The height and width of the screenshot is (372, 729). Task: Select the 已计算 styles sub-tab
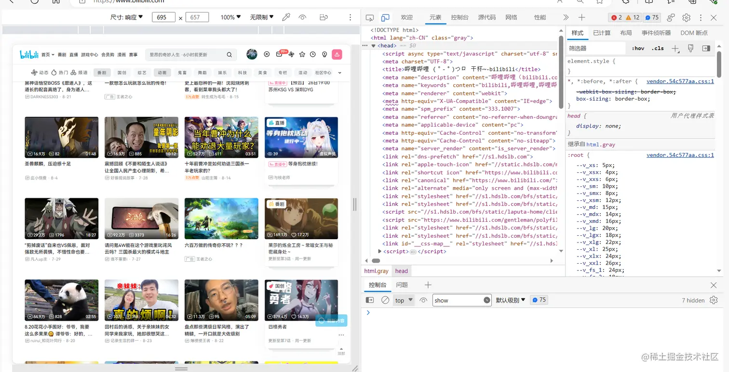(602, 33)
